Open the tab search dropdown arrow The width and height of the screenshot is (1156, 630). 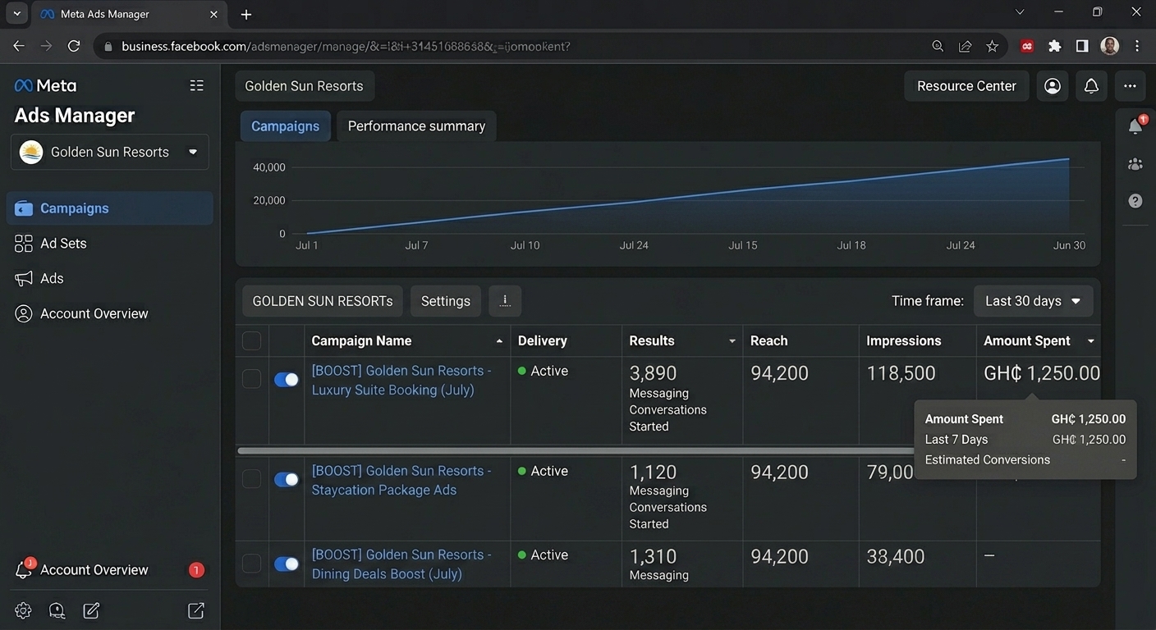16,14
